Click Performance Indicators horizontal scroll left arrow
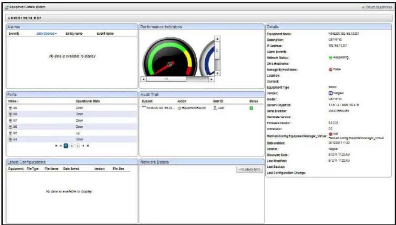Image resolution: width=396 pixels, height=225 pixels. tap(144, 79)
